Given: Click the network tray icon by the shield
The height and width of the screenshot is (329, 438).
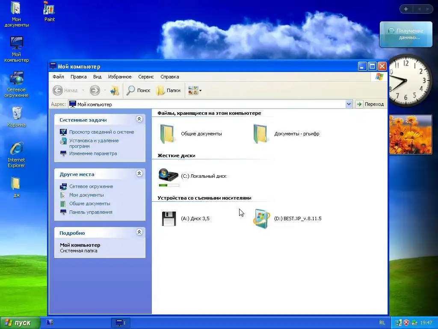Looking at the screenshot, I should tap(398, 323).
